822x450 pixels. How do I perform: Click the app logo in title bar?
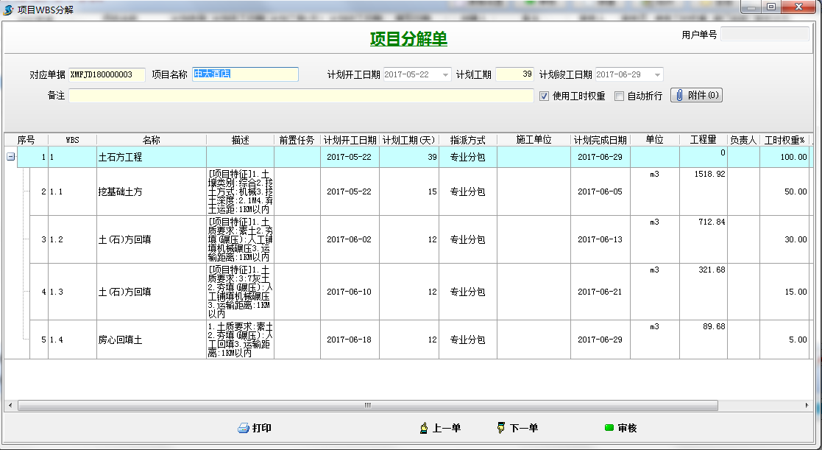[8, 7]
